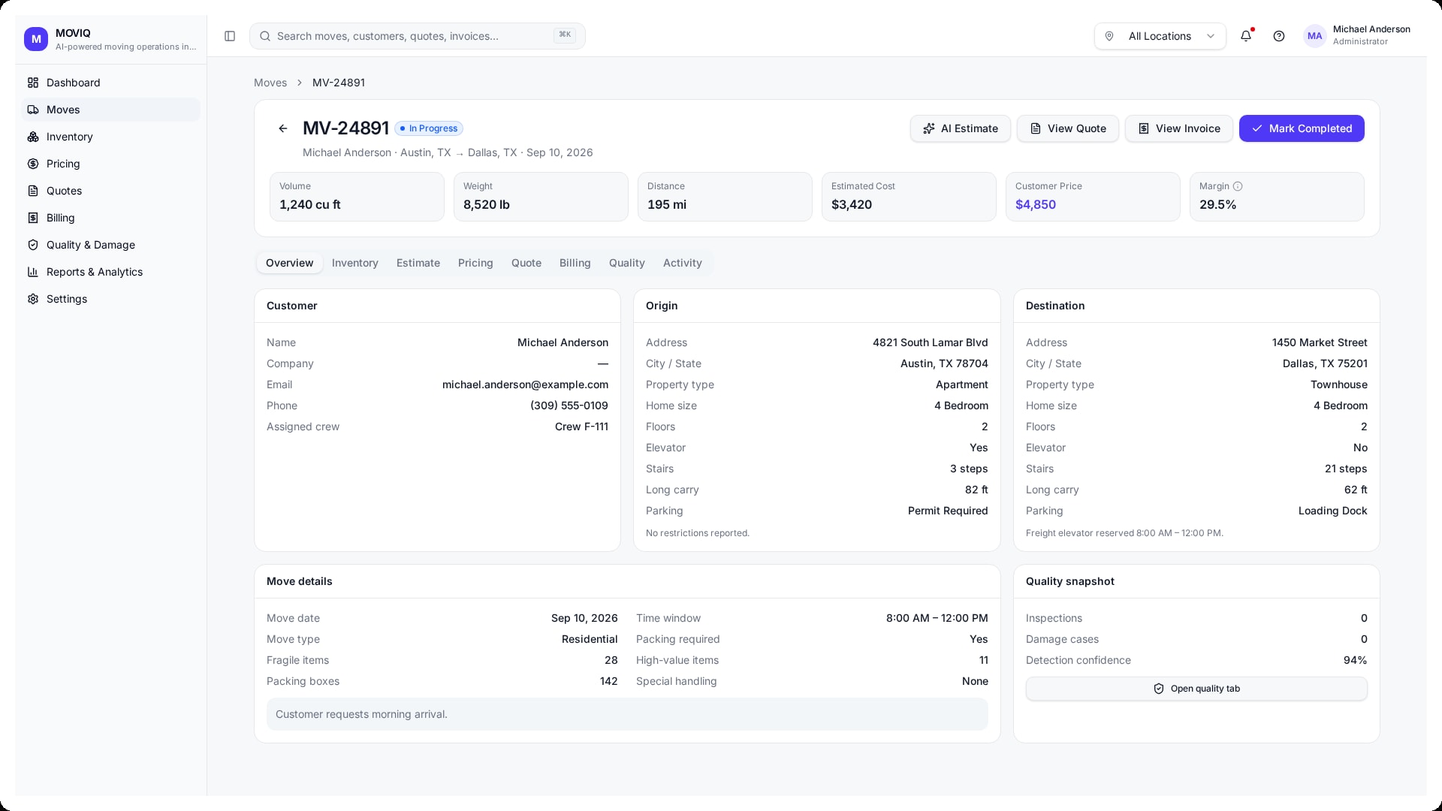This screenshot has width=1442, height=811.
Task: Switch to the Pricing tab
Action: (475, 263)
